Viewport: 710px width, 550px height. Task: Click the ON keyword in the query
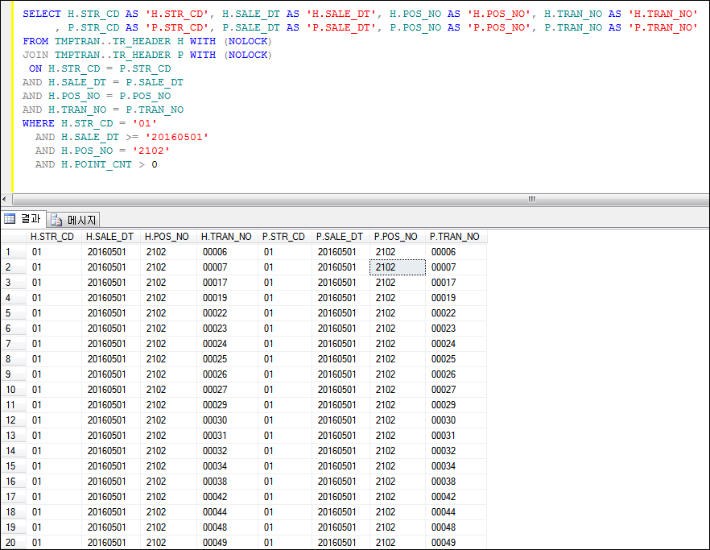(x=35, y=68)
